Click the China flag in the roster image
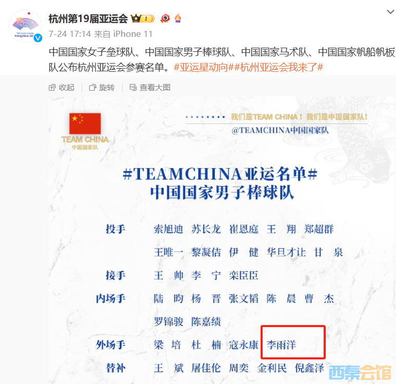The width and height of the screenshot is (396, 384). pos(85,124)
